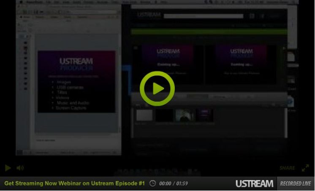
Task: Click the 00:00 / 01:59 time display
Action: (x=174, y=183)
